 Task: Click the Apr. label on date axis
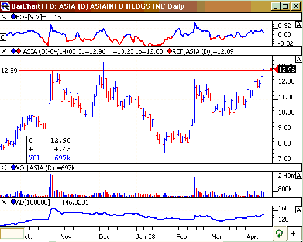pyautogui.click(x=252, y=237)
